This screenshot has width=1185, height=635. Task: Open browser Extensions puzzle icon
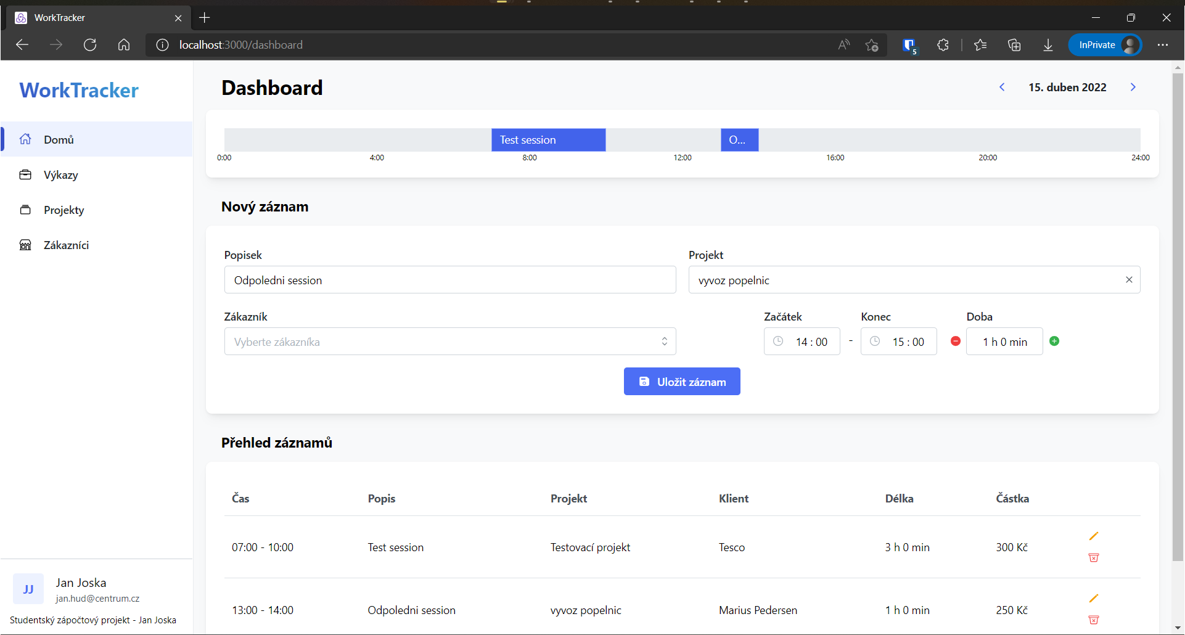point(943,44)
